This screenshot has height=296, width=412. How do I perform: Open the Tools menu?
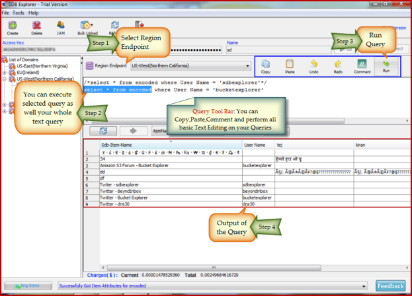click(x=18, y=13)
